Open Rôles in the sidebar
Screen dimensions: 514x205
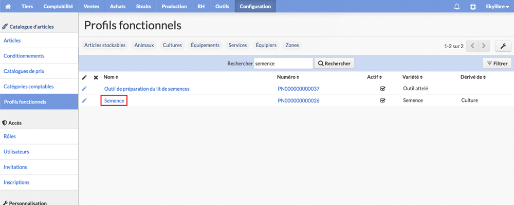(x=39, y=136)
